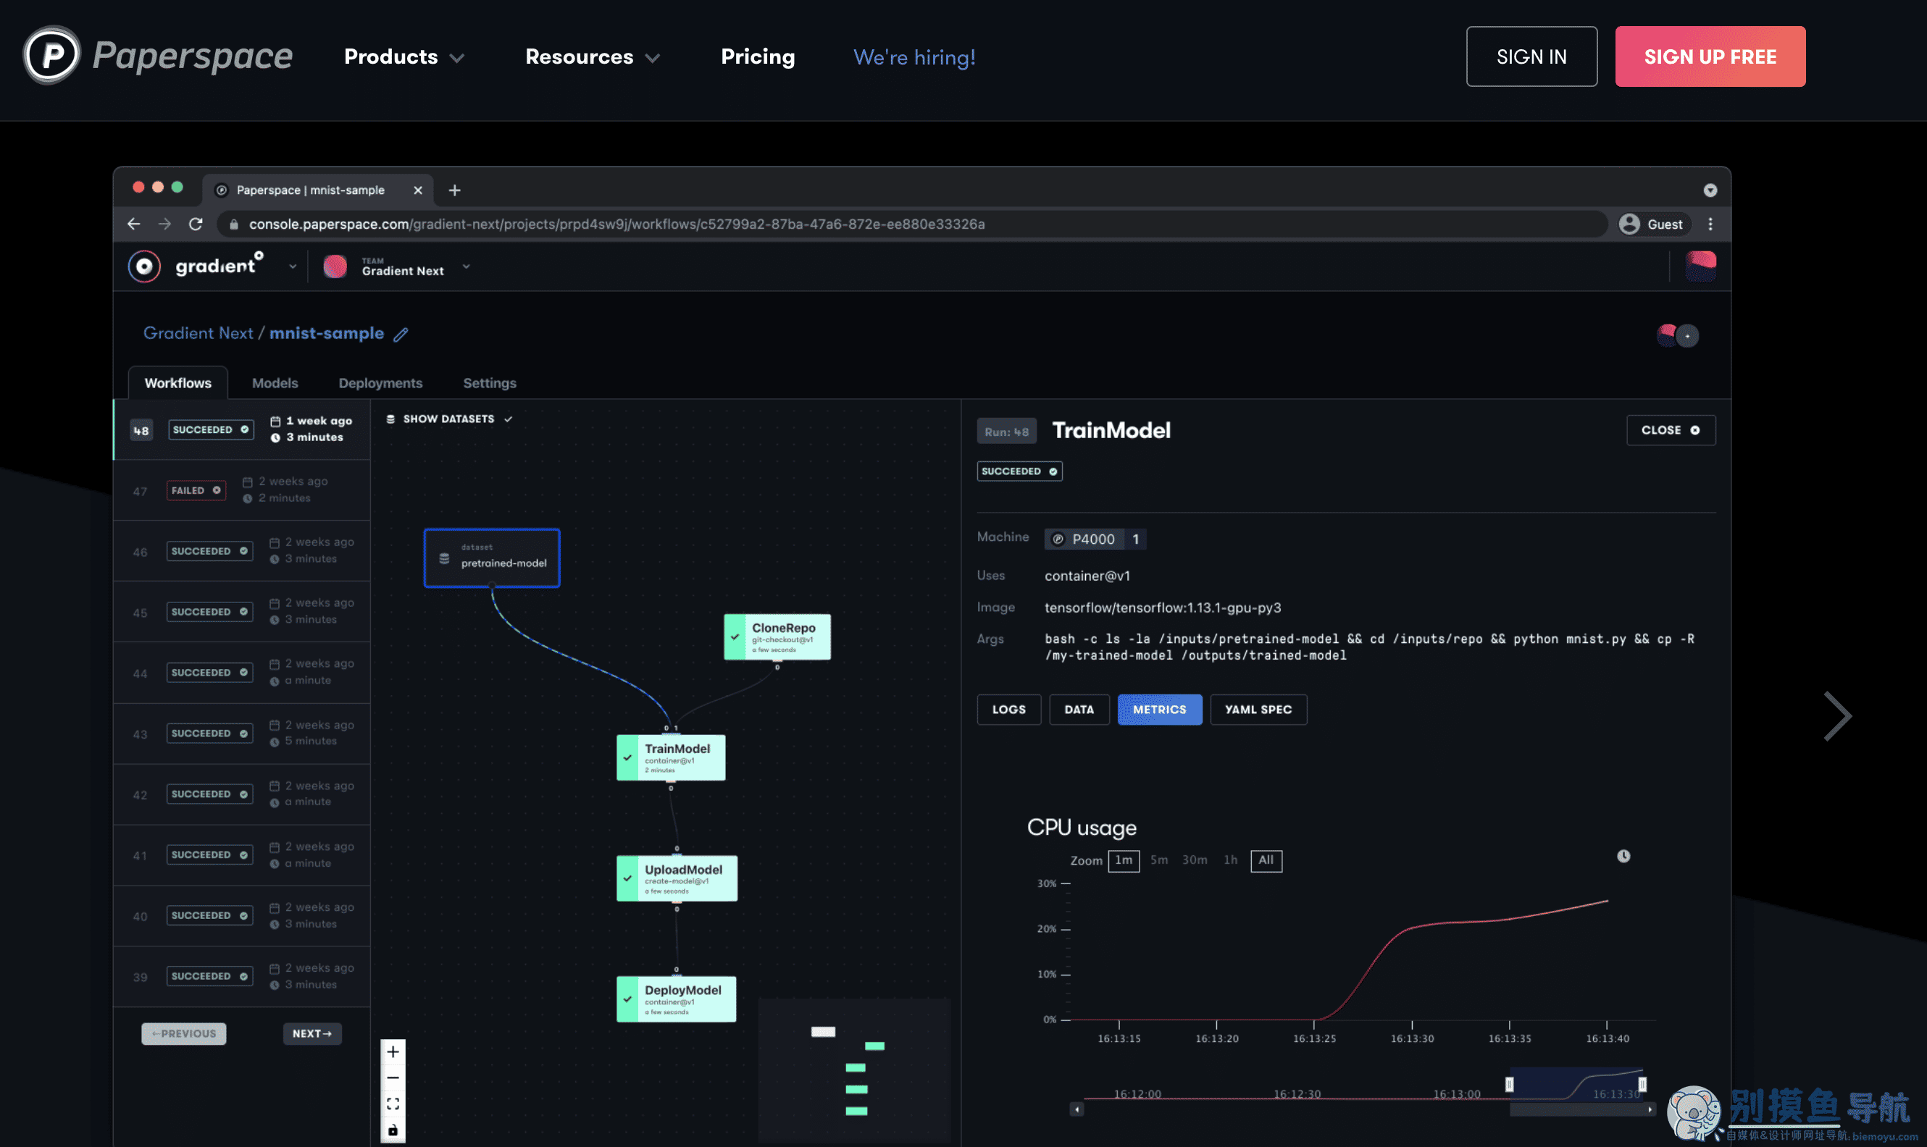Image resolution: width=1927 pixels, height=1147 pixels.
Task: Set chart zoom to 5m
Action: [1158, 860]
